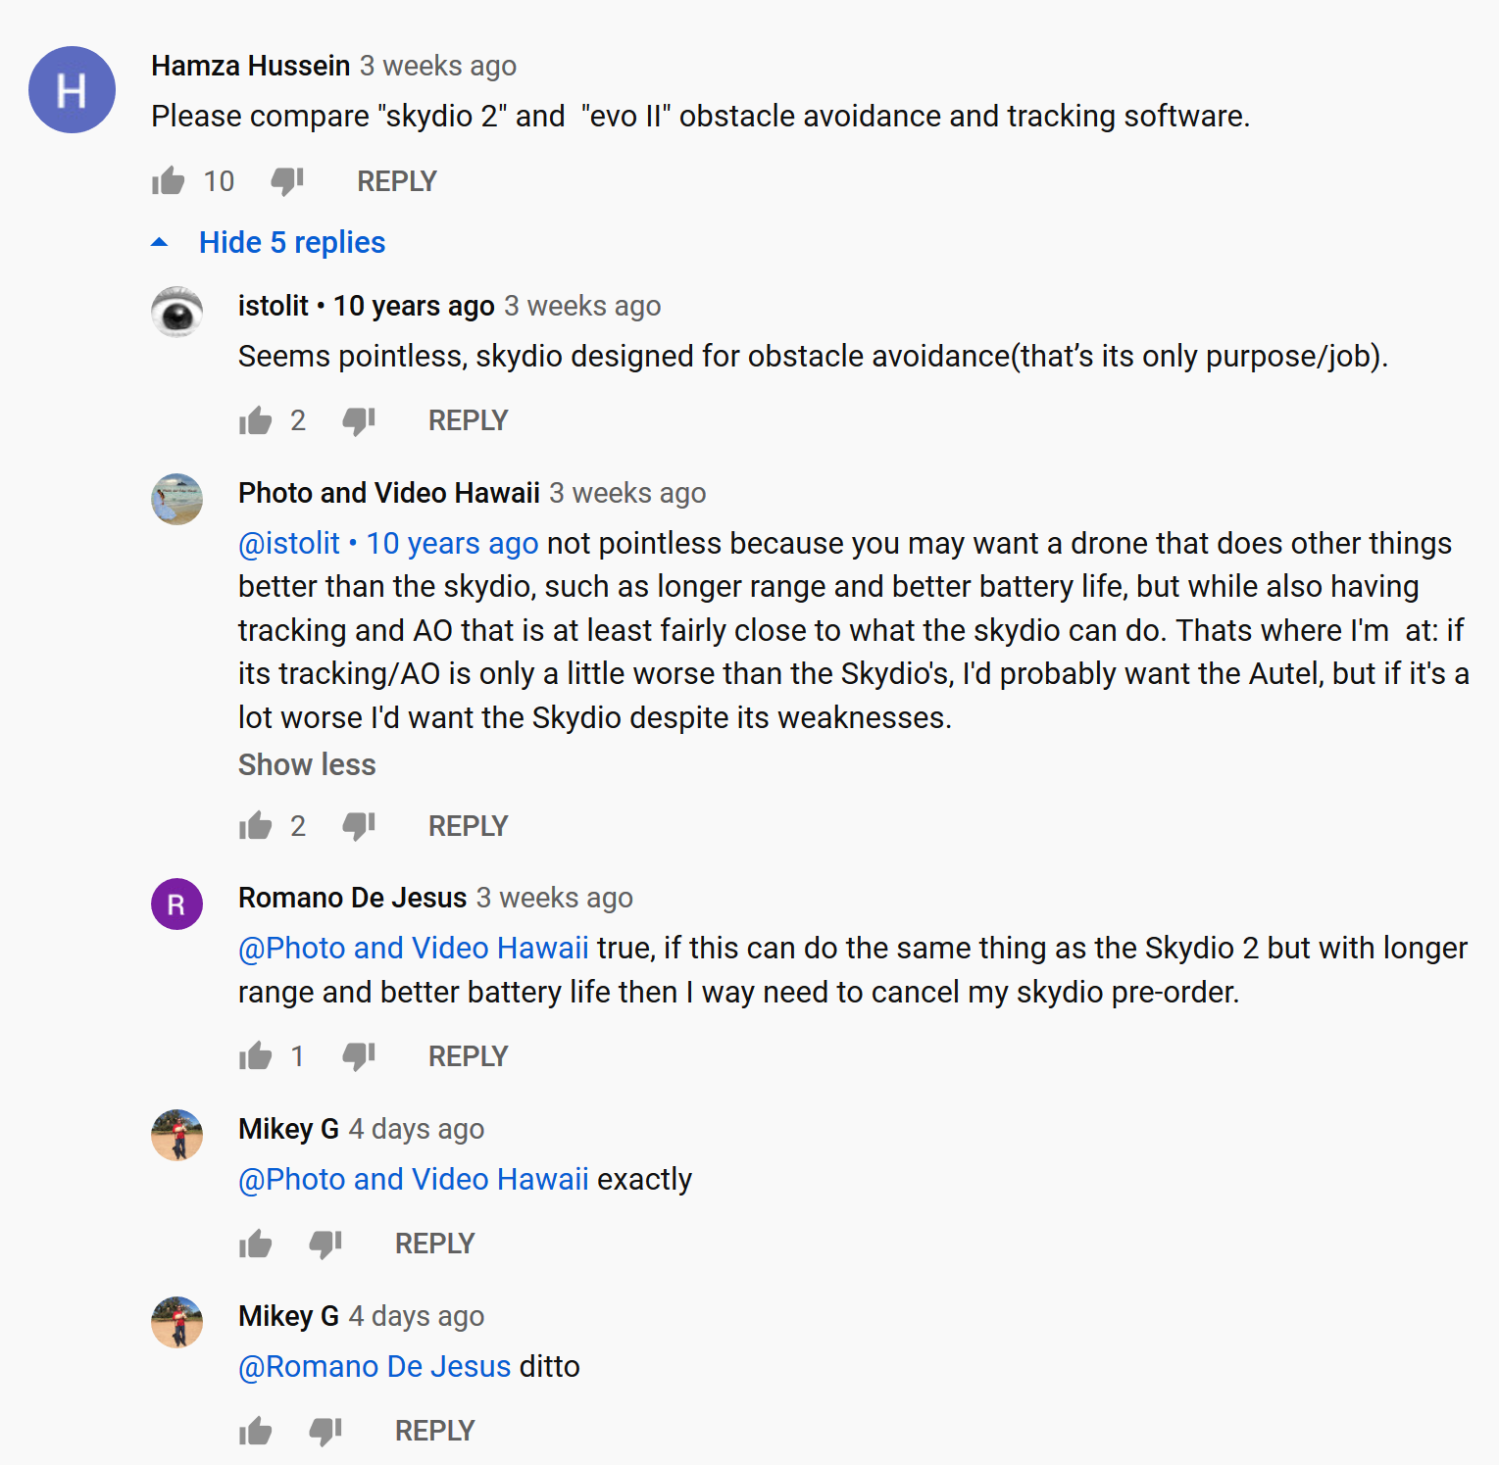Thumbs up Photo and Video Hawaii's reply
The width and height of the screenshot is (1499, 1465).
(x=255, y=826)
